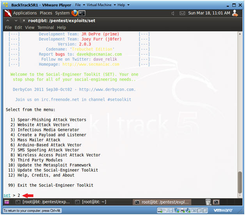Open terminal Help menu
The image size is (245, 215).
pyautogui.click(x=61, y=28)
